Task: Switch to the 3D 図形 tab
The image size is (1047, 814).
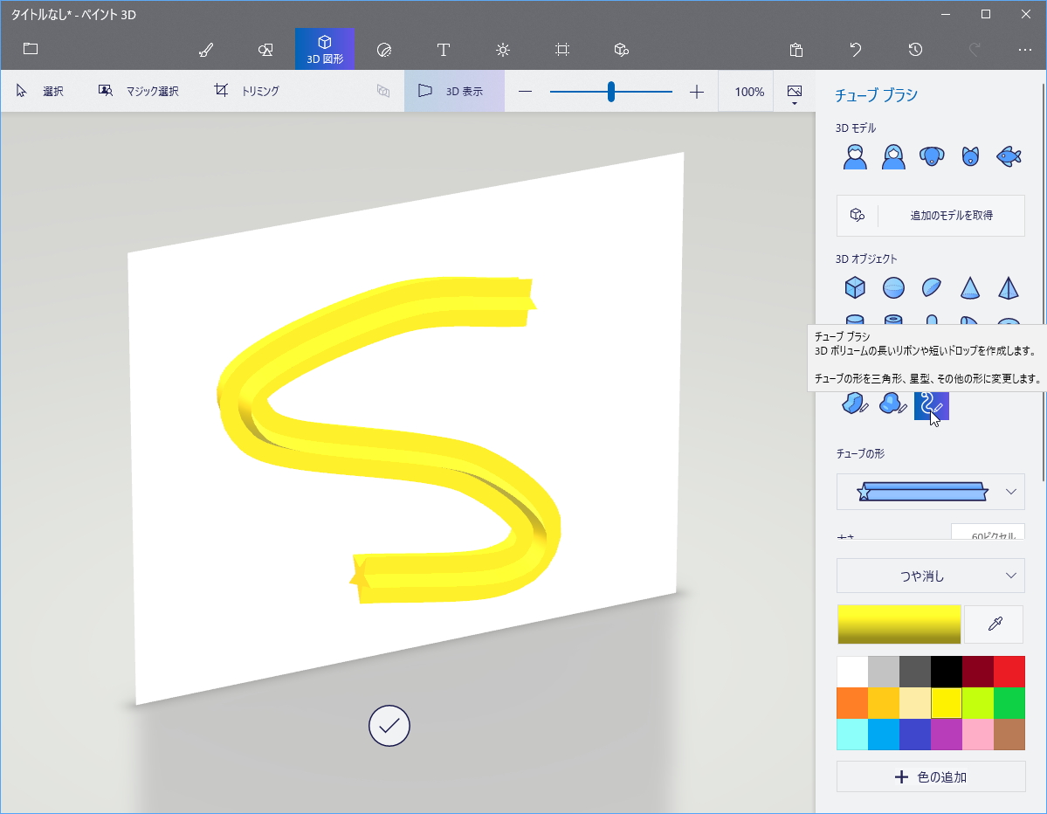Action: pyautogui.click(x=325, y=50)
